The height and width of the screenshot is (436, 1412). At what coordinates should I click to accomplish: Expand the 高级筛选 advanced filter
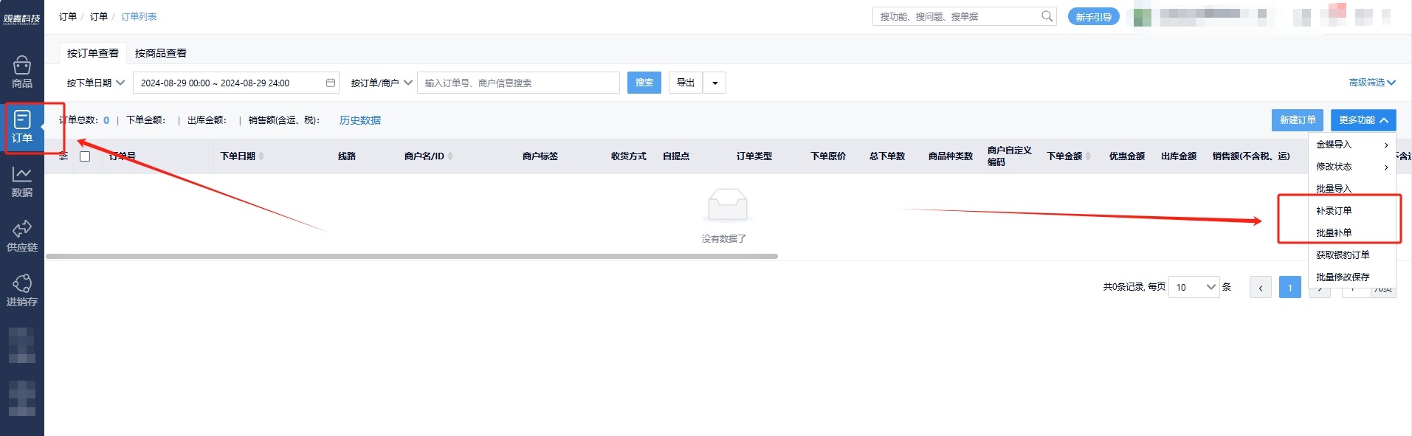[1372, 83]
